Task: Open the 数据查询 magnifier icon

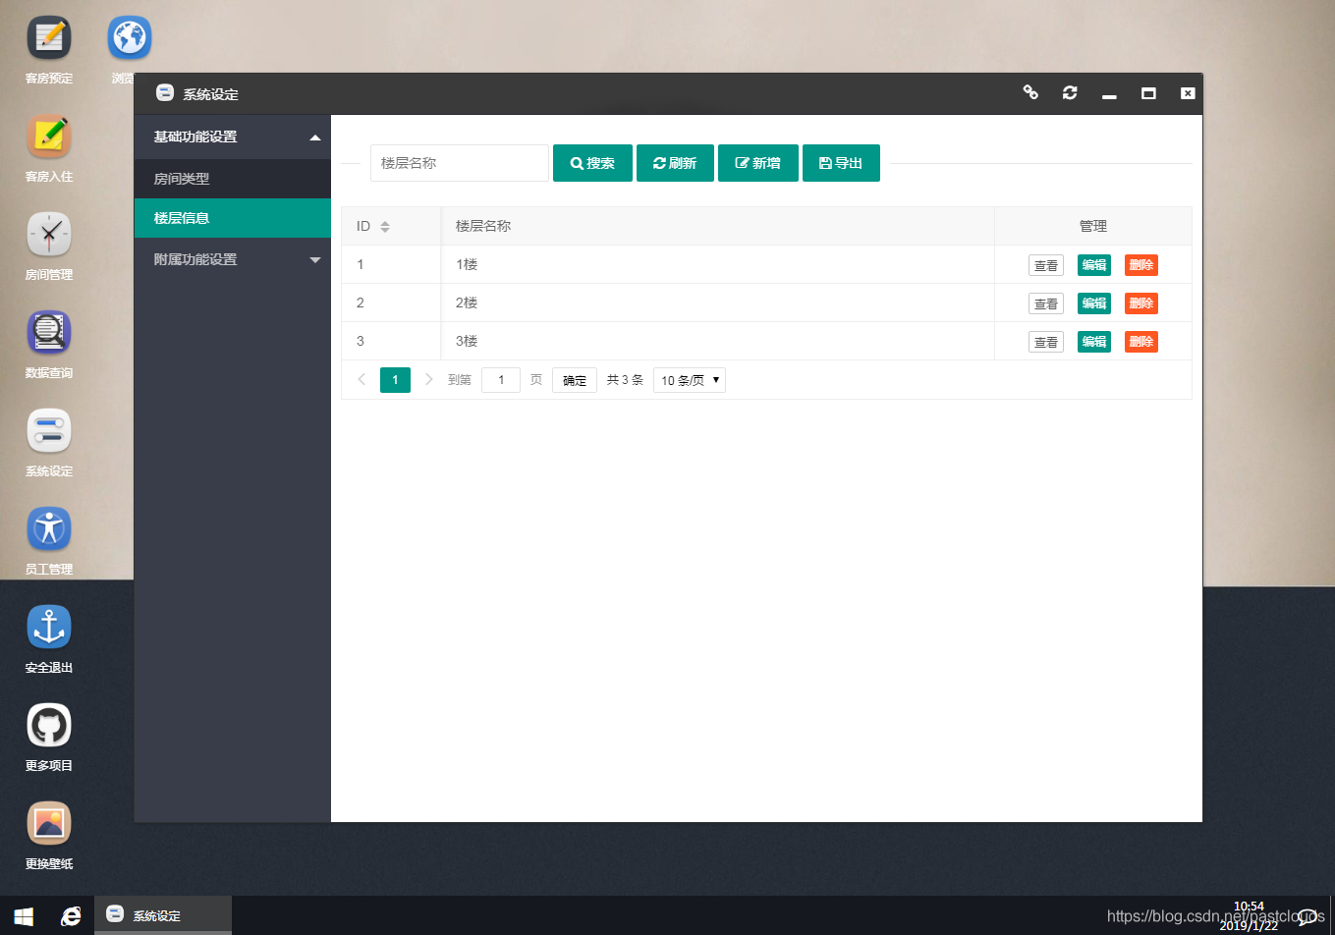Action: (49, 333)
